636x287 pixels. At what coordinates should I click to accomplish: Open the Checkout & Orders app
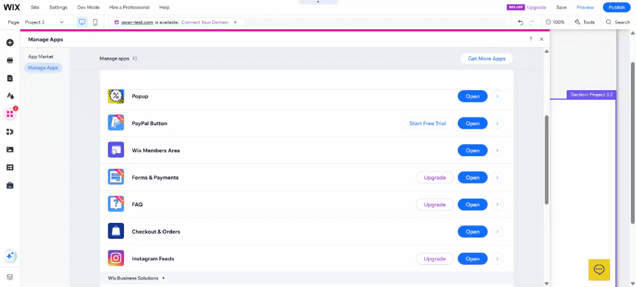473,232
